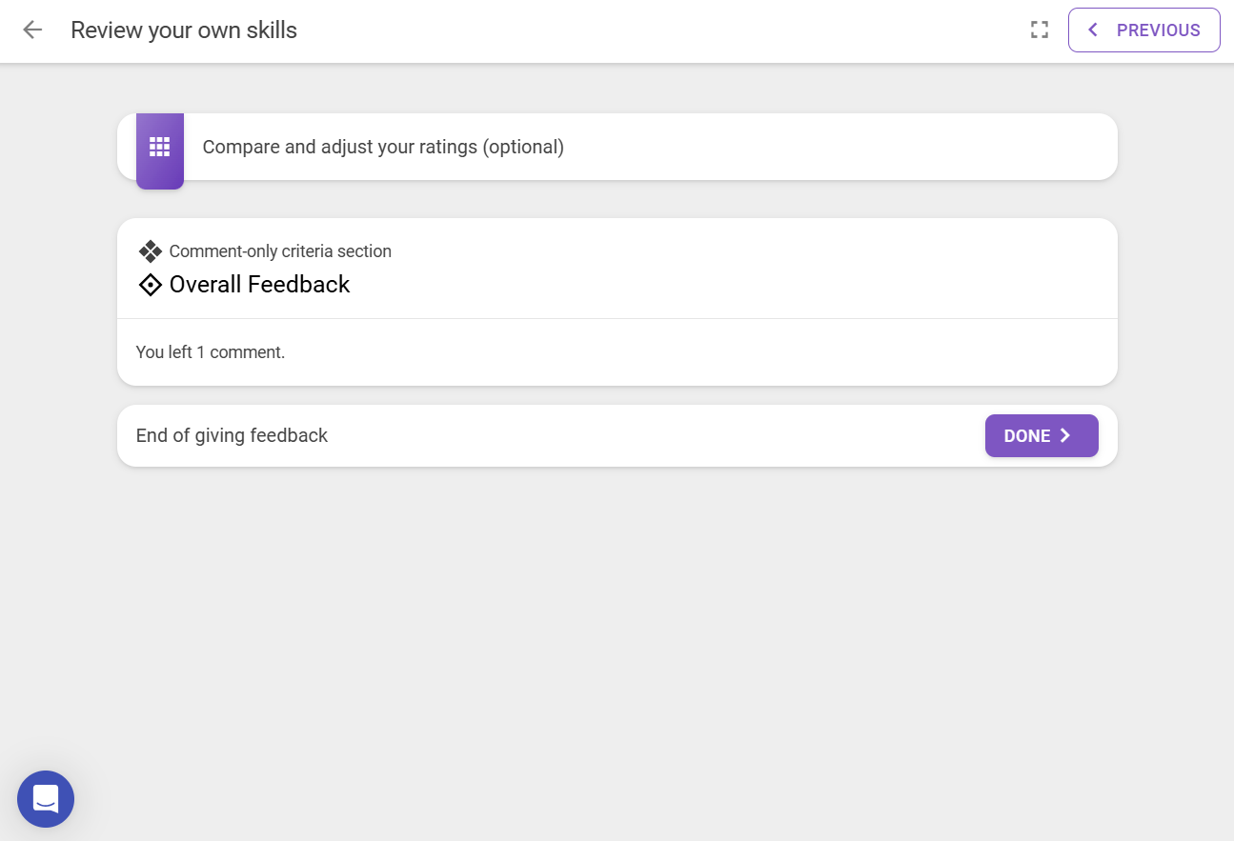Click the white top header bar
Image resolution: width=1234 pixels, height=841 pixels.
tap(617, 31)
